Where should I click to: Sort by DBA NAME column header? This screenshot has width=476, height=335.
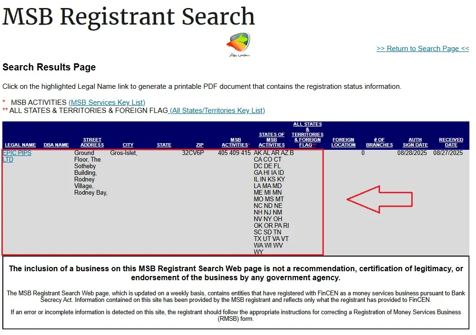(56, 145)
